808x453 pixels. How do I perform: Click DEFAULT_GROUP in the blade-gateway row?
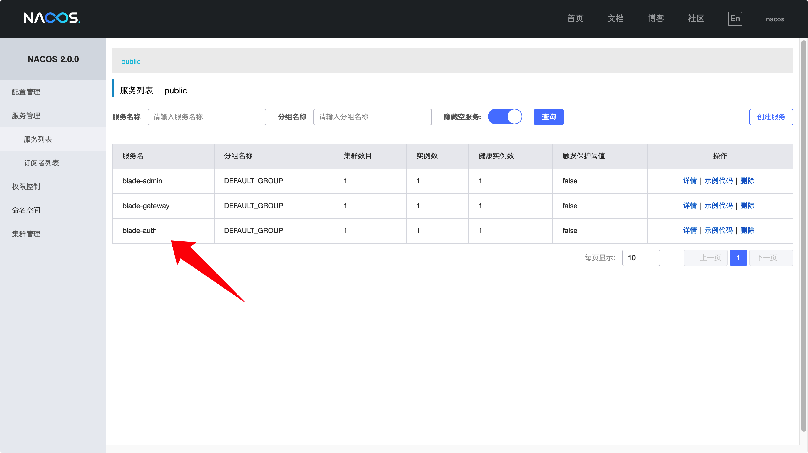pos(253,206)
